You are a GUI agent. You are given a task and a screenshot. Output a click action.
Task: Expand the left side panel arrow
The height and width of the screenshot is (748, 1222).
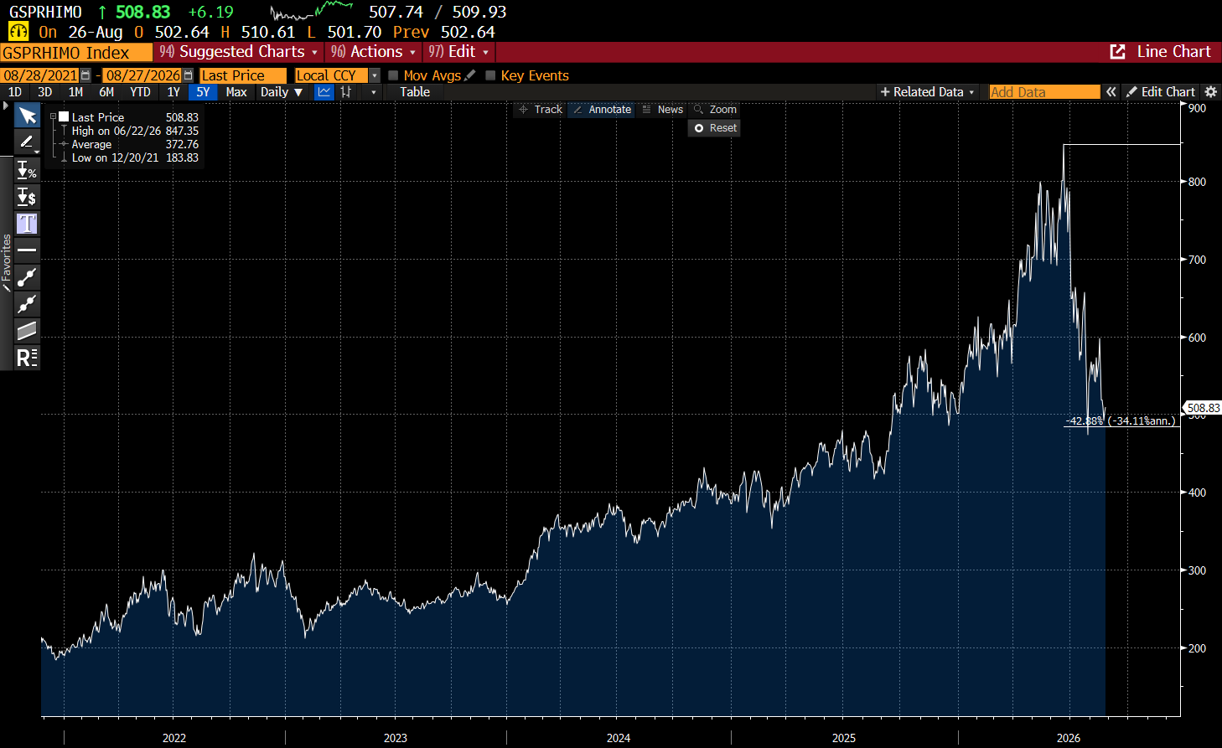pyautogui.click(x=6, y=106)
